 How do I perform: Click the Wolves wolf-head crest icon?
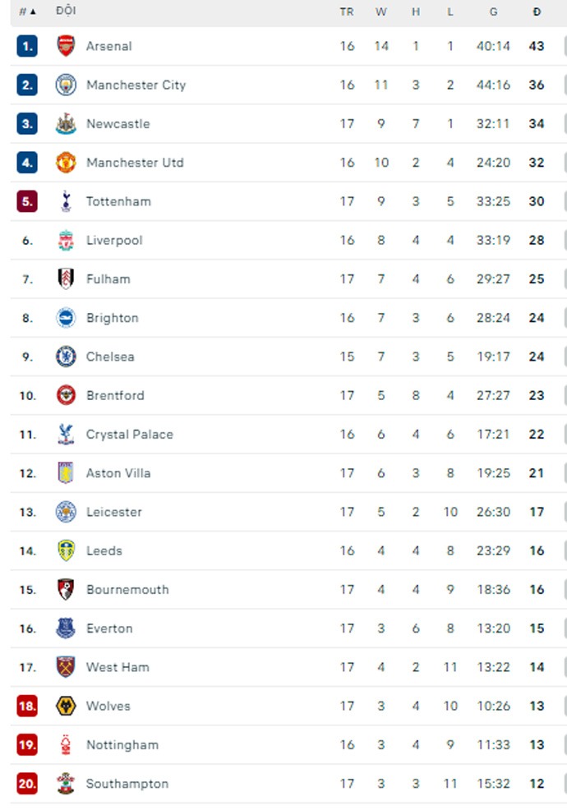[66, 706]
